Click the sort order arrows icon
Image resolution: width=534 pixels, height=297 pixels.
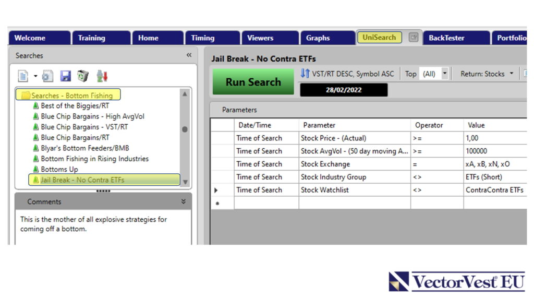pos(305,73)
